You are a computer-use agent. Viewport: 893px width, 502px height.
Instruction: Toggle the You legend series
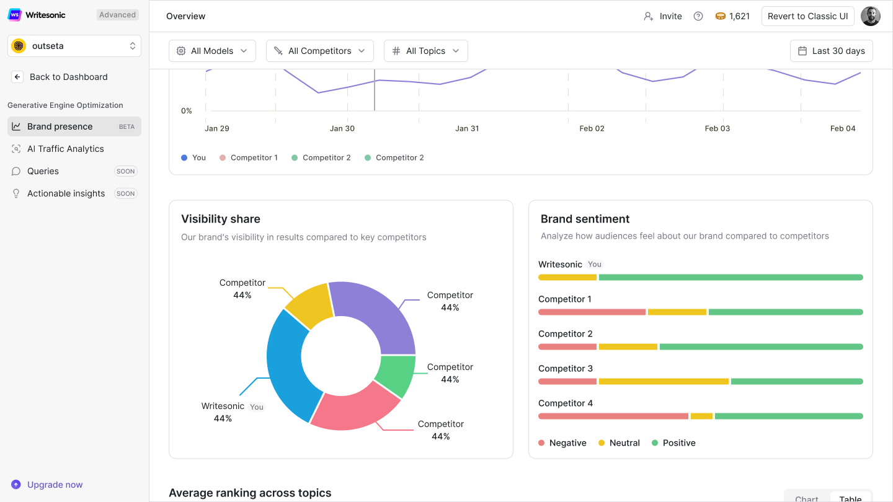[193, 157]
